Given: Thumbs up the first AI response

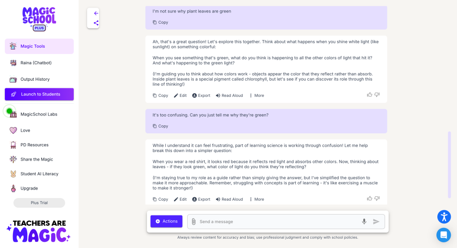Looking at the screenshot, I should coord(369,95).
